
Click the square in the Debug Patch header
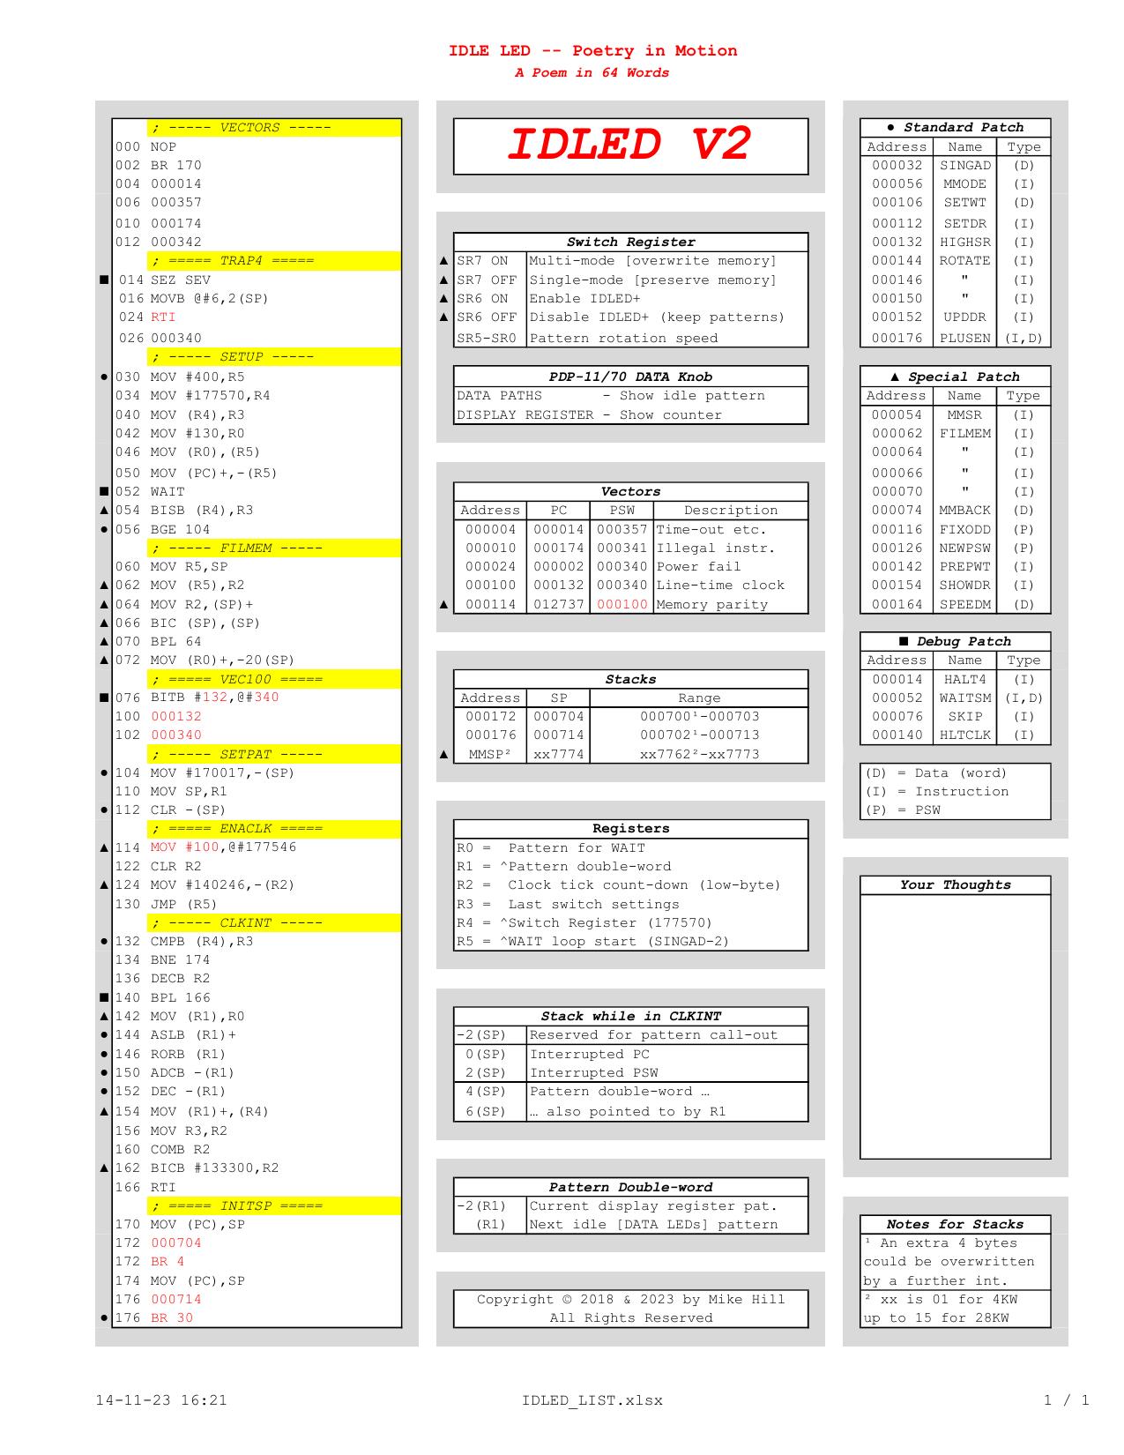[904, 641]
